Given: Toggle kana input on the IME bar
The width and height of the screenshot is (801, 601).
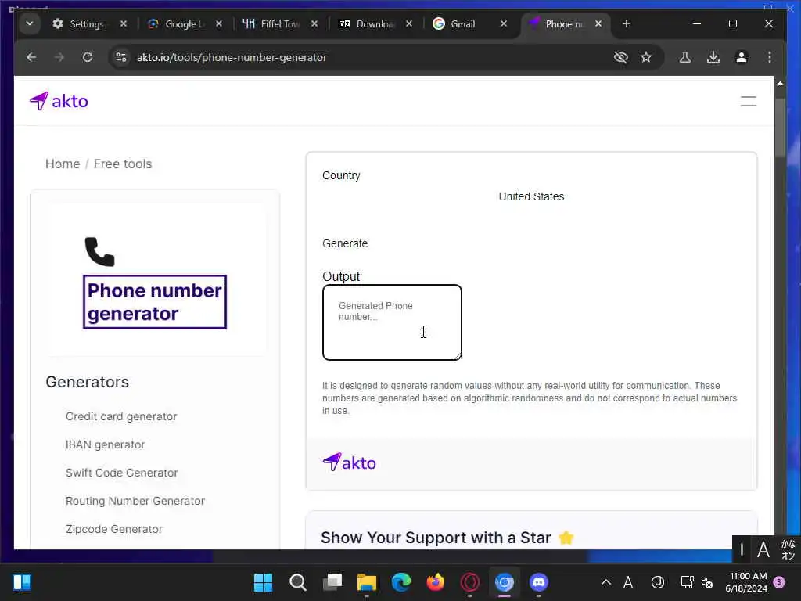Looking at the screenshot, I should 788,549.
